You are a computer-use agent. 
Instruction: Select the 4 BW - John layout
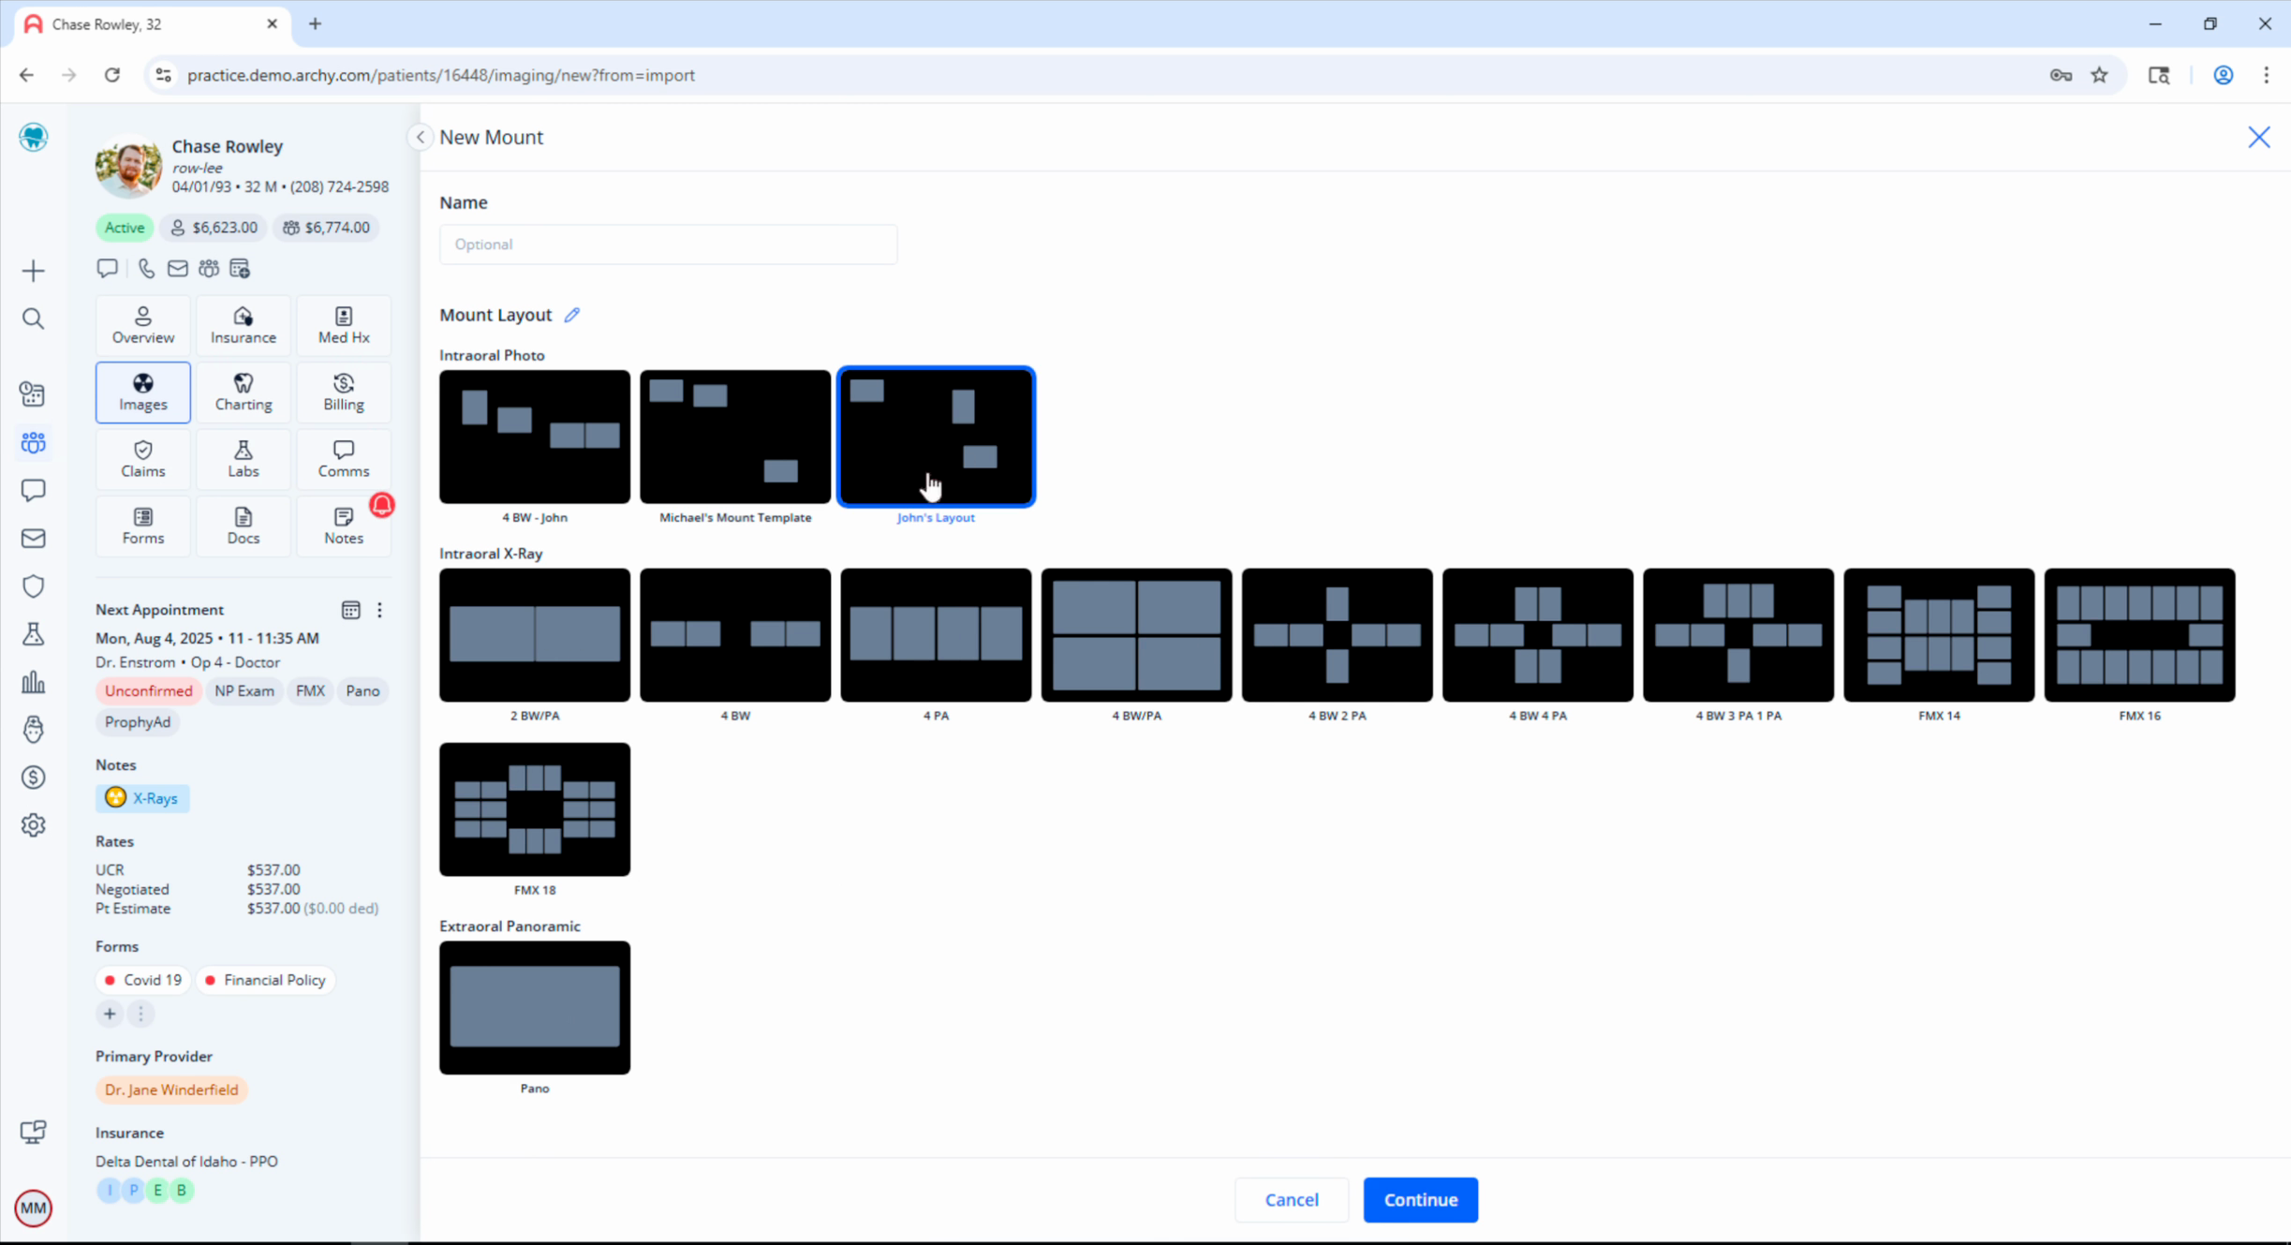(x=535, y=437)
